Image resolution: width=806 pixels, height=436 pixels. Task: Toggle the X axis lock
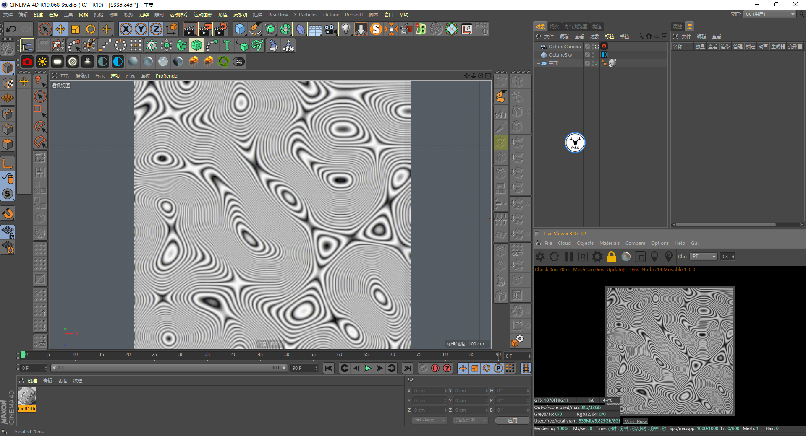126,29
